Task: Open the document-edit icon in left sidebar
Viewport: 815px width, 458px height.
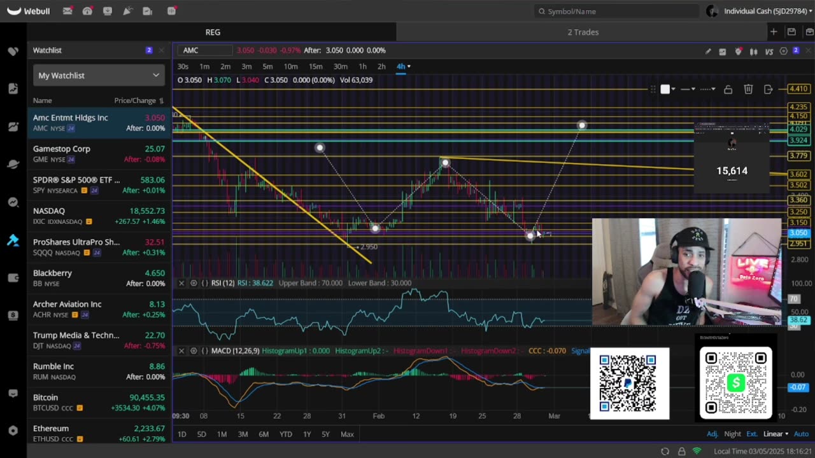Action: pyautogui.click(x=13, y=88)
